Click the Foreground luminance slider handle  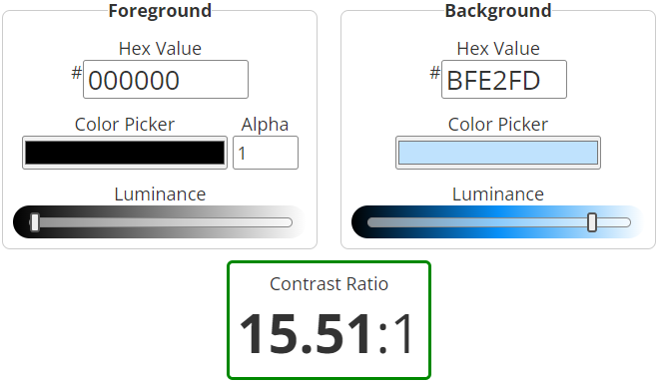pyautogui.click(x=35, y=222)
